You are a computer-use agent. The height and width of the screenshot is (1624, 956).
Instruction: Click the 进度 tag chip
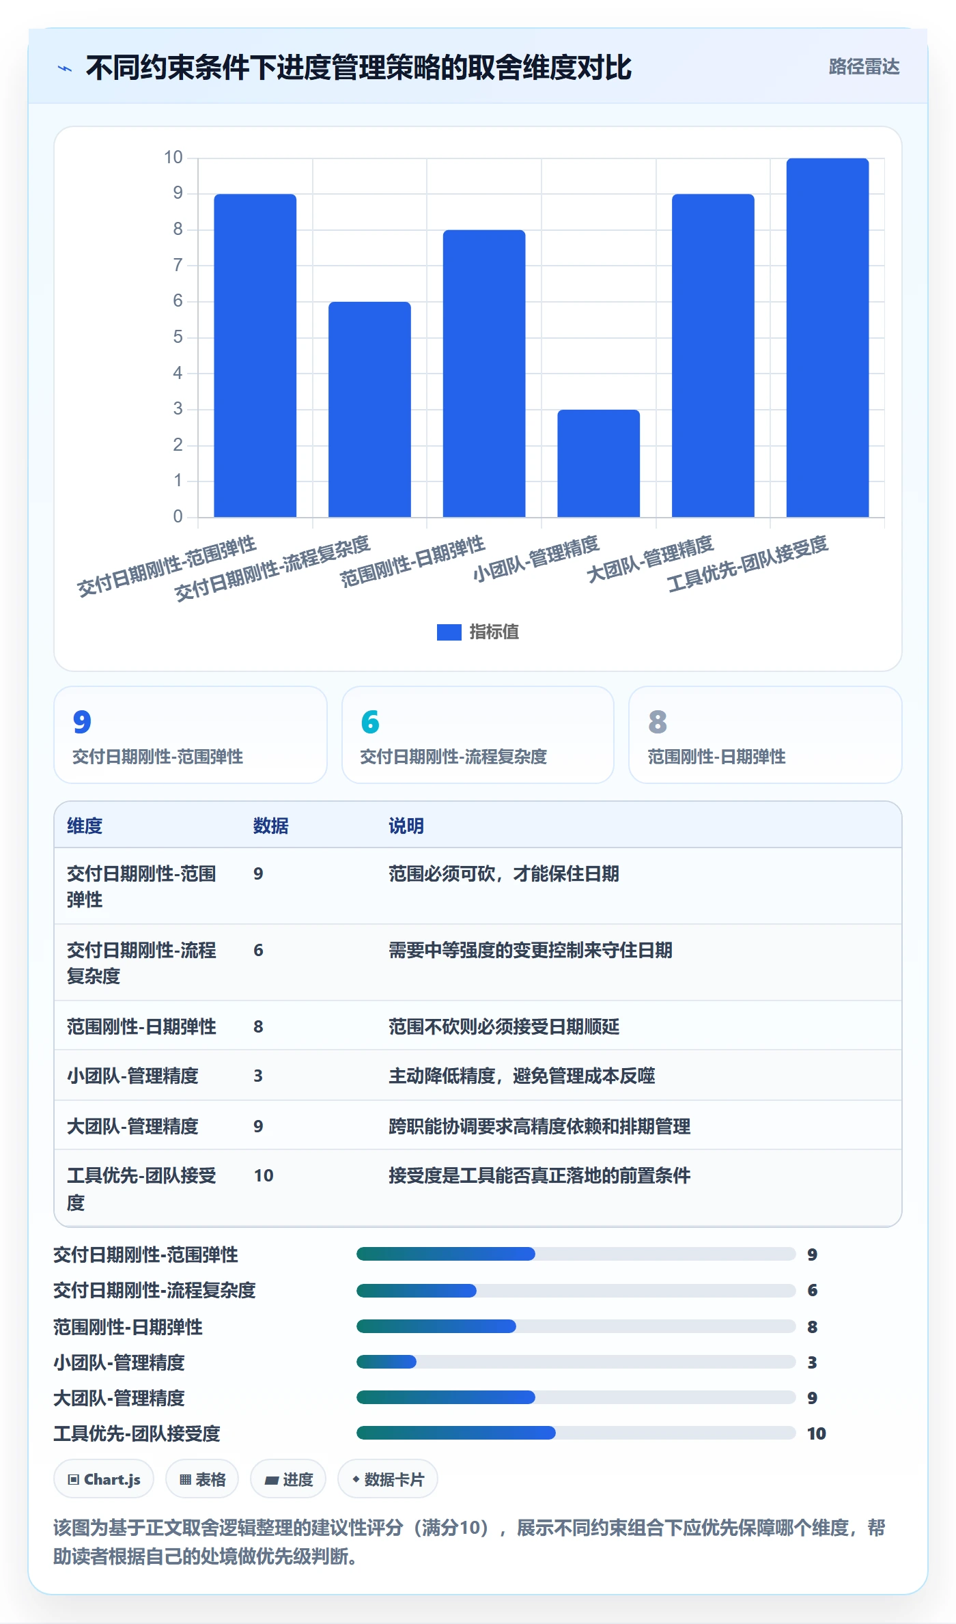(x=288, y=1479)
